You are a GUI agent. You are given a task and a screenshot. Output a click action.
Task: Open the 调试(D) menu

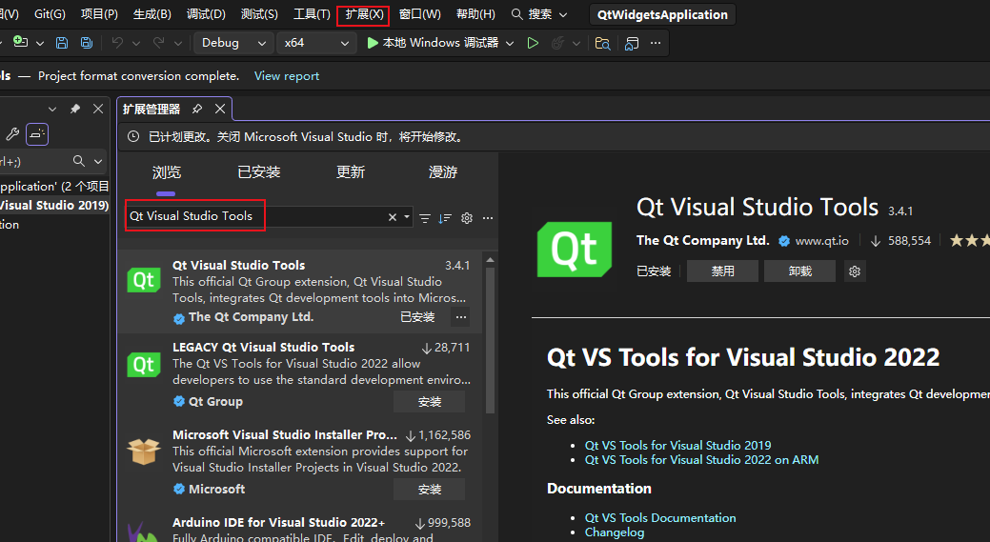pos(206,14)
